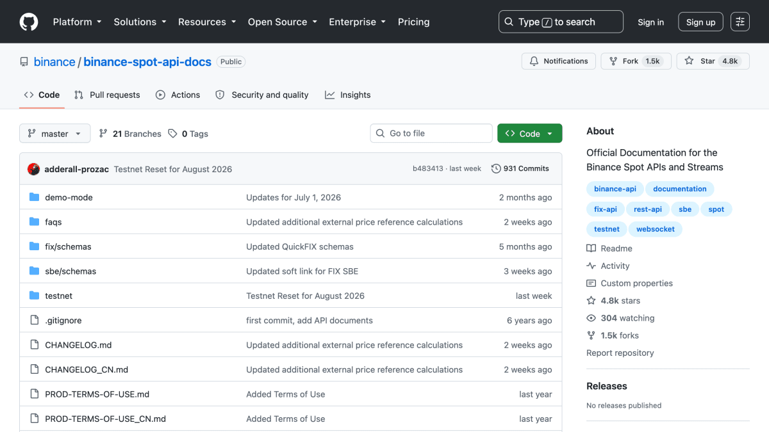Open the Readme book icon link

[591, 248]
